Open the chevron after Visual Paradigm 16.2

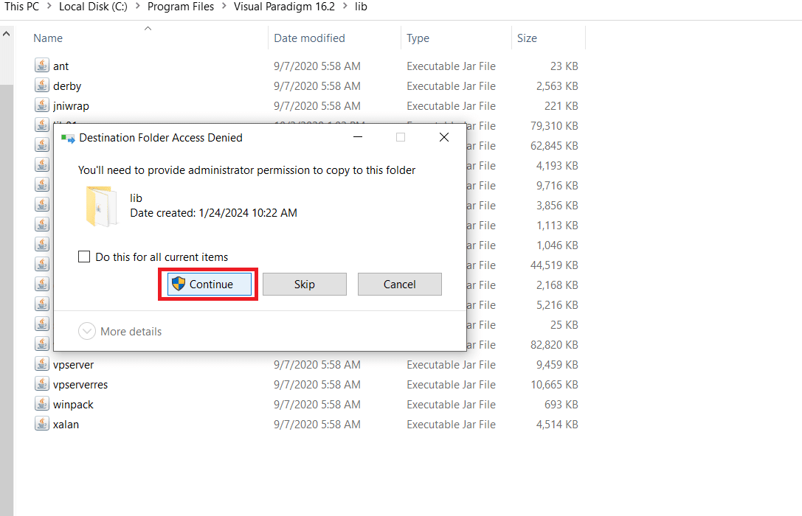click(345, 6)
